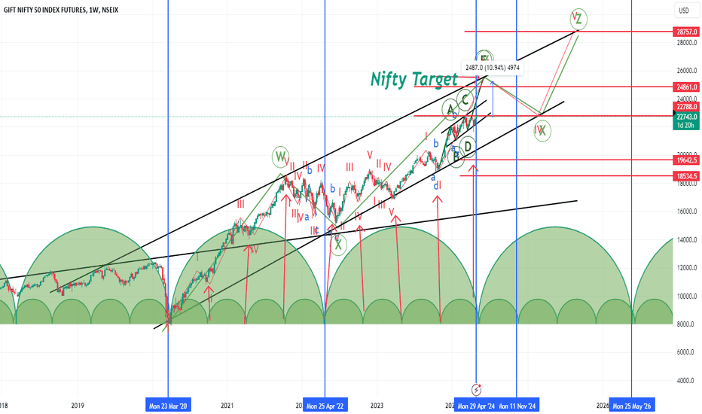
Task: Click the 22743.0 current price label
Action: coord(686,117)
